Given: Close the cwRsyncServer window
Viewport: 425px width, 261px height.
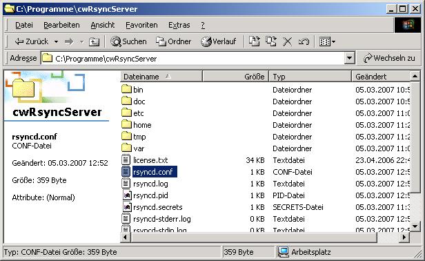Looking at the screenshot, I should pyautogui.click(x=415, y=9).
